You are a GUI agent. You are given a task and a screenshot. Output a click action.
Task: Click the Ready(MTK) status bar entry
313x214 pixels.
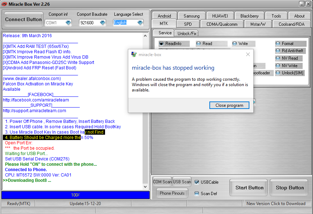[x=19, y=203]
